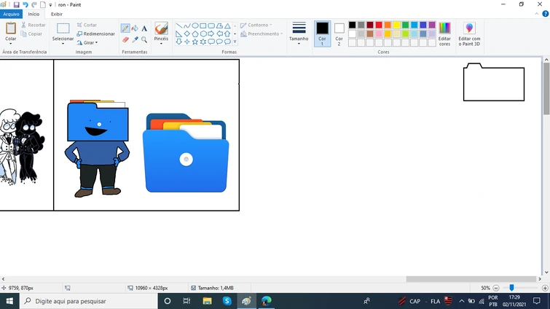The height and width of the screenshot is (309, 550).
Task: Select the Text tool
Action: 144,28
